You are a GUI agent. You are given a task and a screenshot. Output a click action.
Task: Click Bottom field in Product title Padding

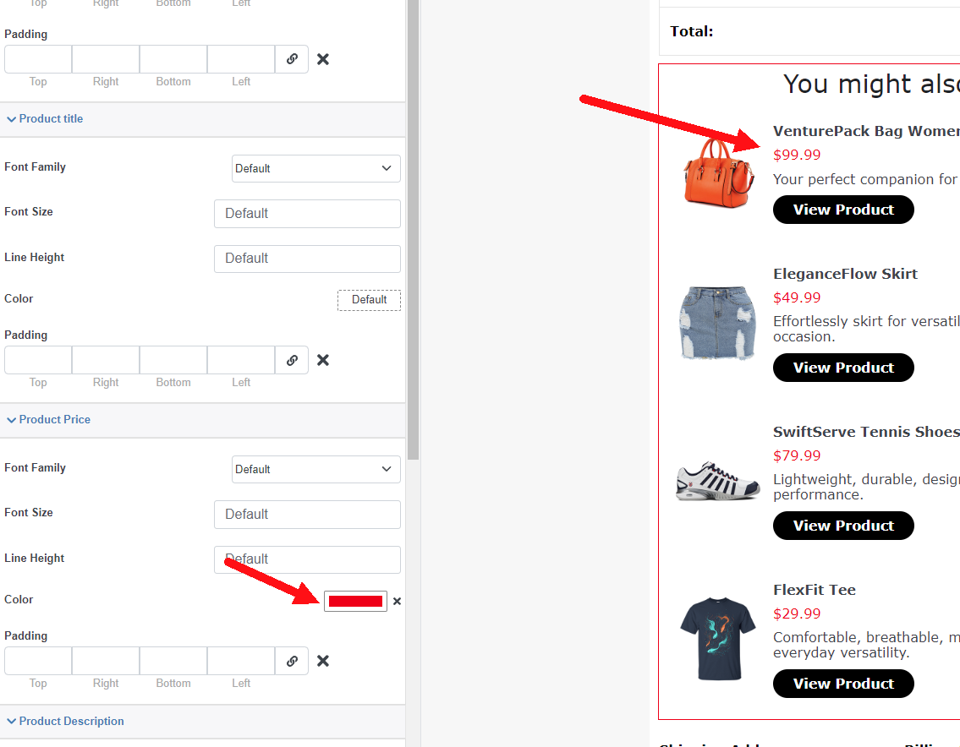point(173,360)
